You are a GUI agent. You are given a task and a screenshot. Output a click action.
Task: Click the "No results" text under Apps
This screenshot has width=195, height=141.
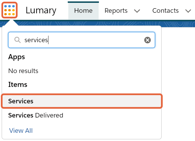pyautogui.click(x=23, y=71)
